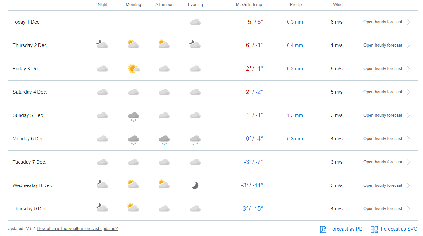
Task: Click Wednesday evening clear moon icon
Action: (x=195, y=185)
